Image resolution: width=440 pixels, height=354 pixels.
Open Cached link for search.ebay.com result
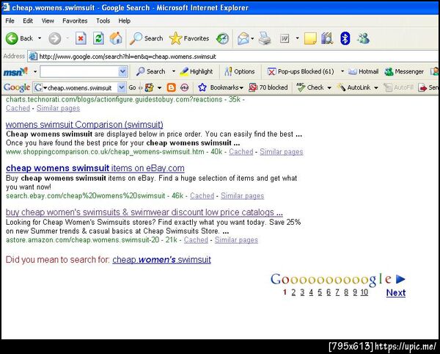(x=202, y=196)
